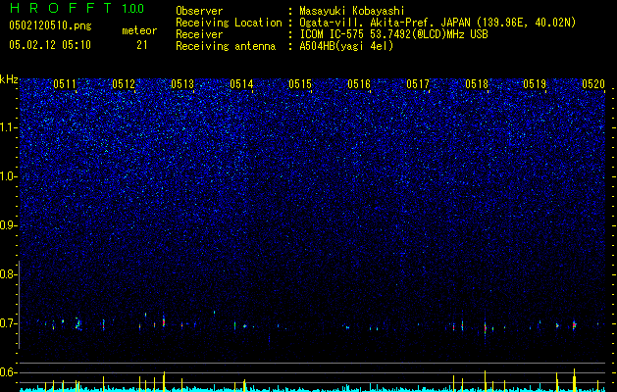
Task: Click the meteor count value 21
Action: click(x=142, y=45)
